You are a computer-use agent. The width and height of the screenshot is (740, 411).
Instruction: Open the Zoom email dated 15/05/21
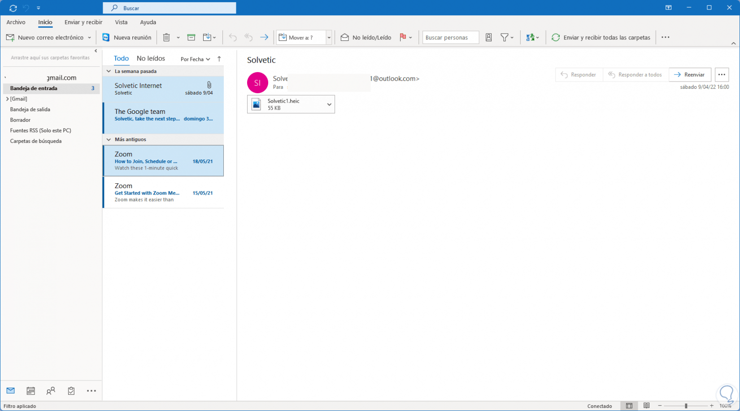pos(163,192)
